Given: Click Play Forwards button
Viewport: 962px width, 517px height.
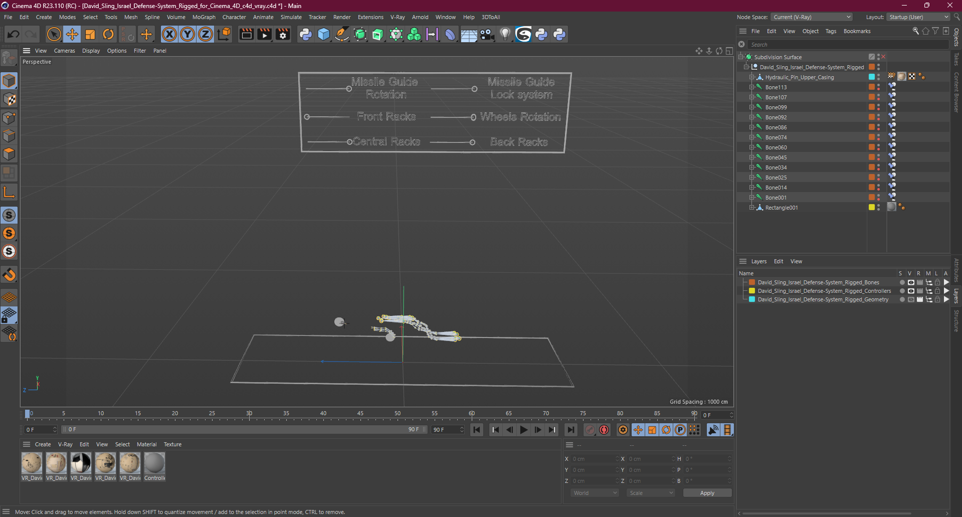Looking at the screenshot, I should 523,430.
